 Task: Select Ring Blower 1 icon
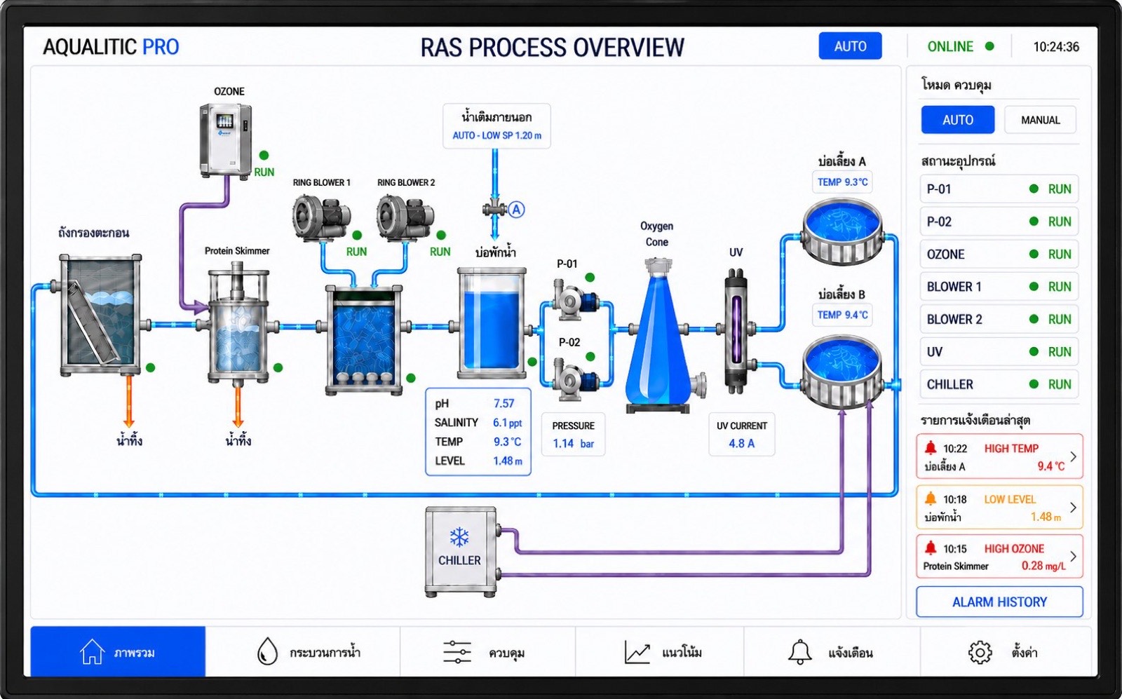pos(321,217)
